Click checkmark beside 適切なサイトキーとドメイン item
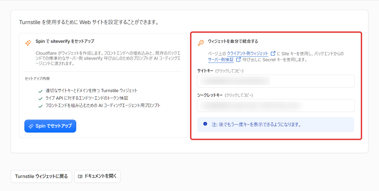 tap(41, 91)
